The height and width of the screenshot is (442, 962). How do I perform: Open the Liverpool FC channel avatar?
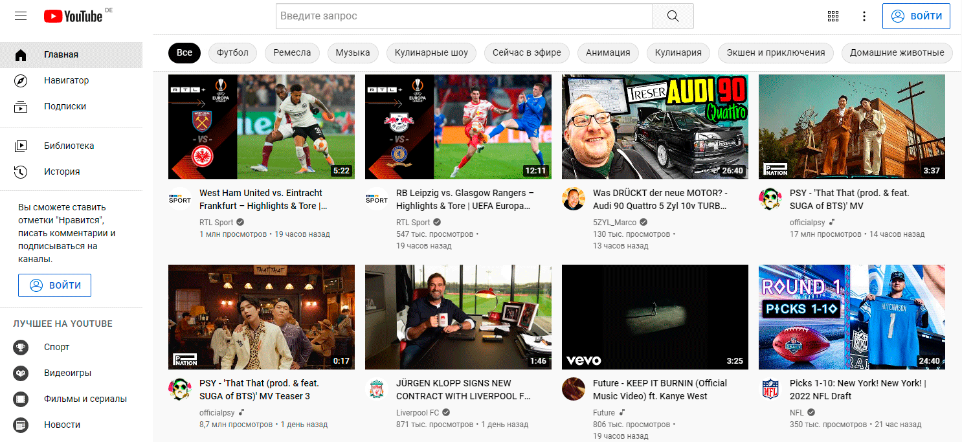click(377, 389)
